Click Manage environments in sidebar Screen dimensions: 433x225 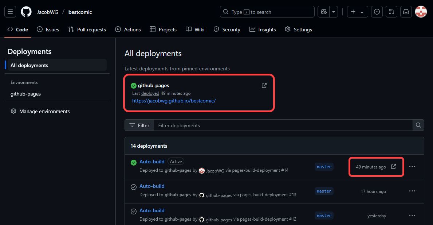[44, 111]
